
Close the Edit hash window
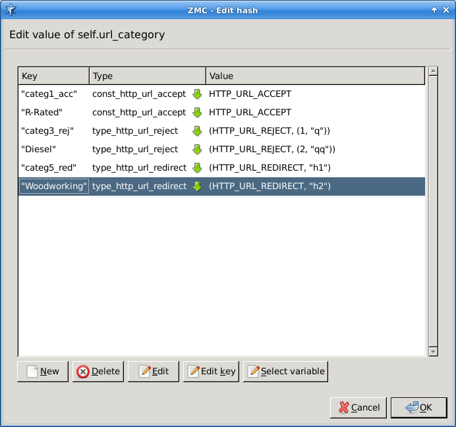446,10
